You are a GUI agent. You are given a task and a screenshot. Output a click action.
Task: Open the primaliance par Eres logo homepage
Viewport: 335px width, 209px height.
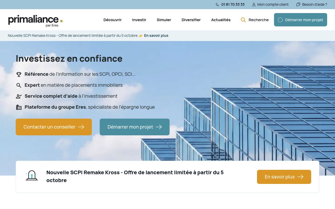[35, 21]
